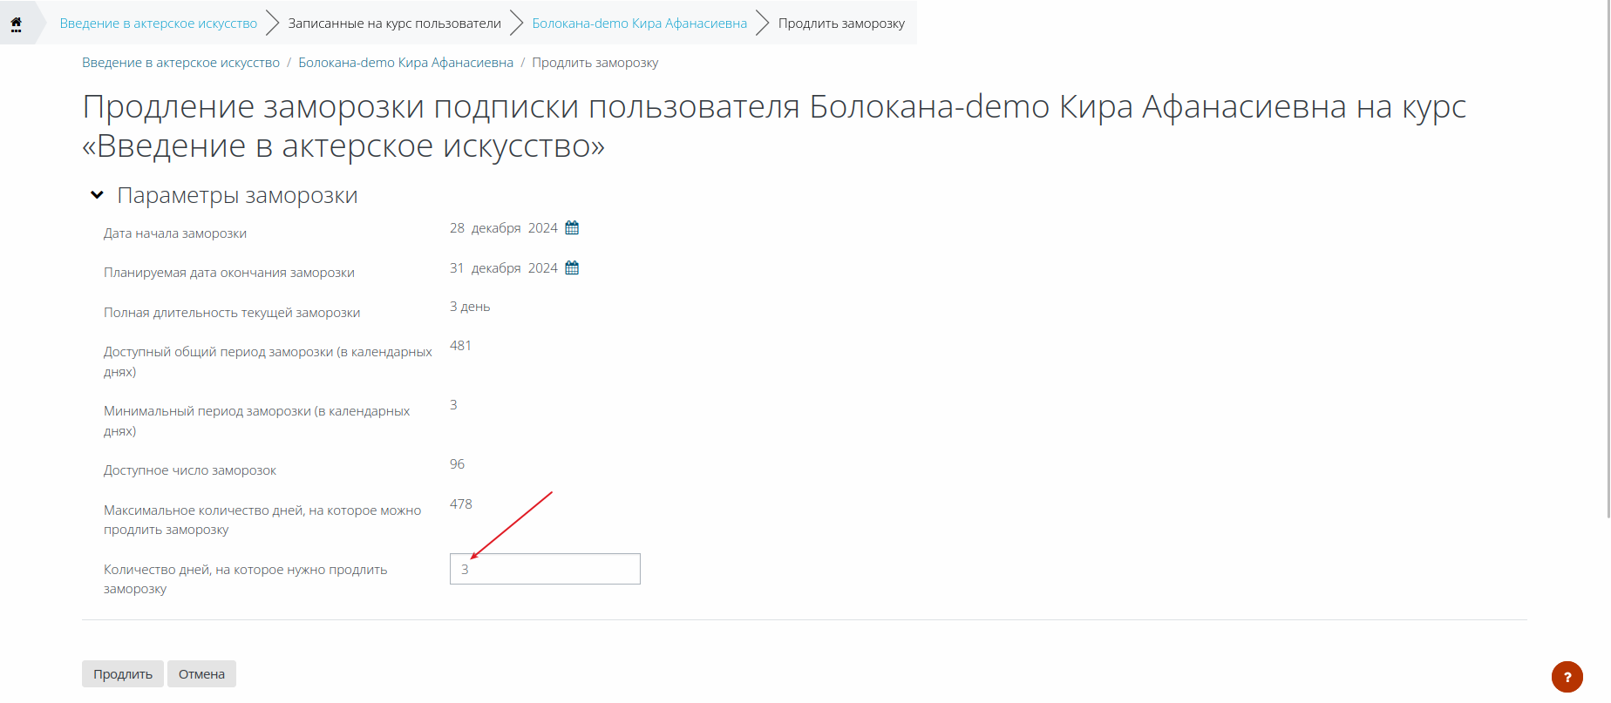Click the home icon in navigation bar

pyautogui.click(x=16, y=24)
